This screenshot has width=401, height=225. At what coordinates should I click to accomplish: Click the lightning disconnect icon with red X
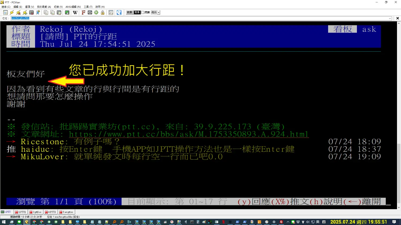click(18, 13)
